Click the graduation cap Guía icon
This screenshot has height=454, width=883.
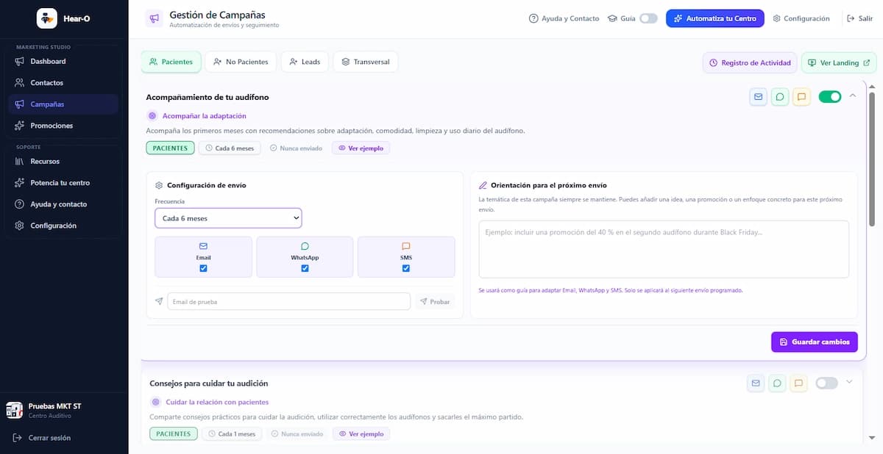(x=612, y=18)
